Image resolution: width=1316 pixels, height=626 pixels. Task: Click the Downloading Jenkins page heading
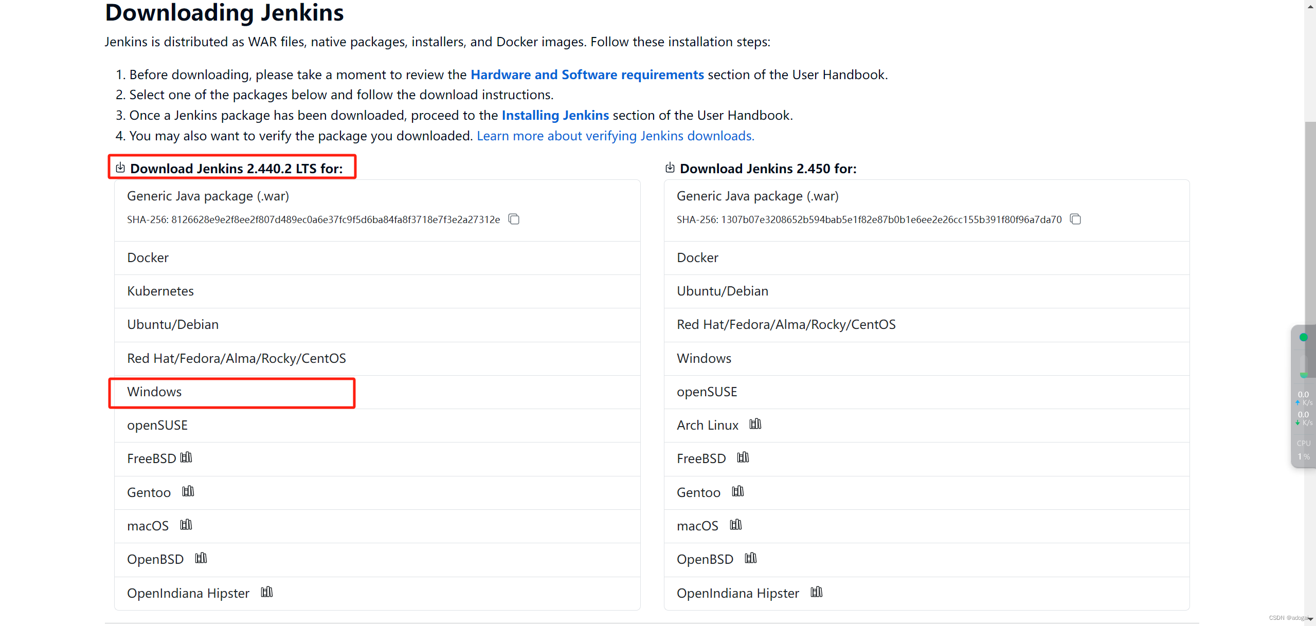tap(224, 12)
